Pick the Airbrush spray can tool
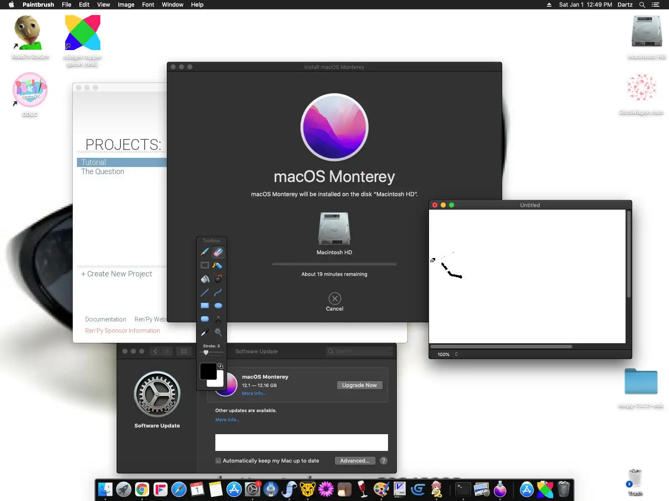 point(218,265)
